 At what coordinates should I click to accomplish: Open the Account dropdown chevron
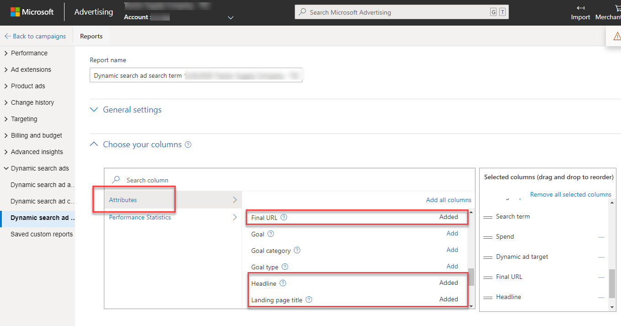230,17
